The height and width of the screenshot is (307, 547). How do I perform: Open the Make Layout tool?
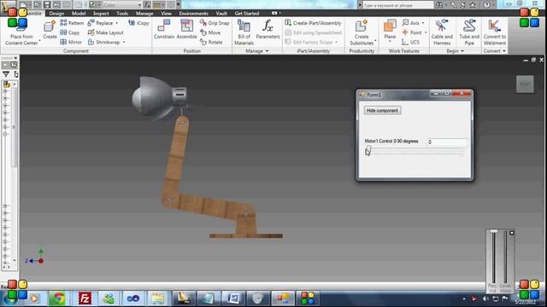click(x=106, y=32)
